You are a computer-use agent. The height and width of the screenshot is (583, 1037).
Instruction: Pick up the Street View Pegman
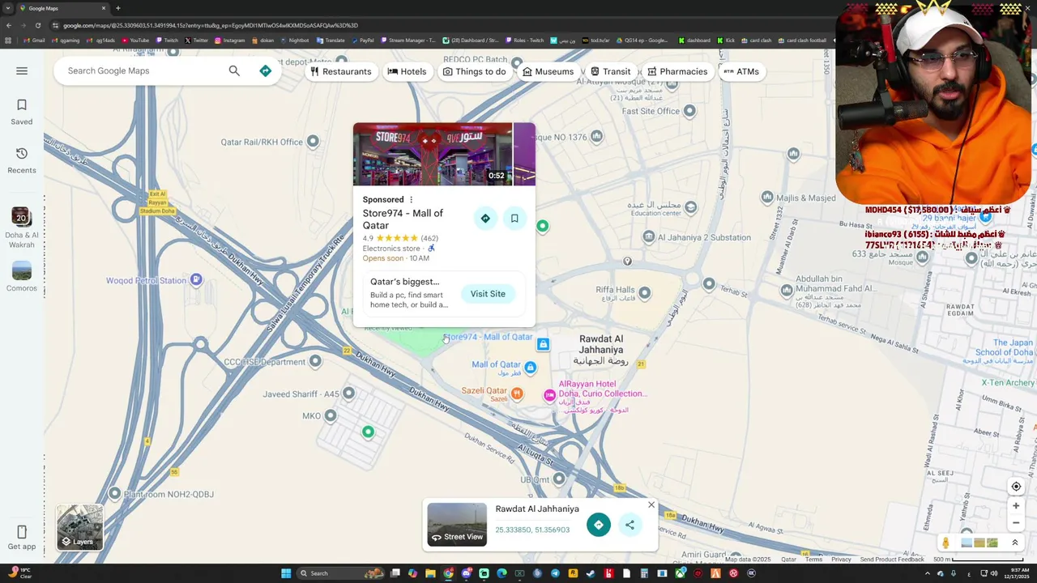coord(945,543)
